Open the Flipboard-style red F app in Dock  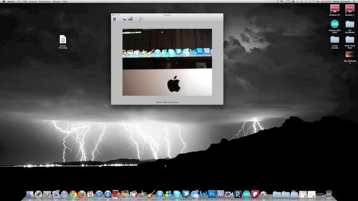click(x=255, y=194)
